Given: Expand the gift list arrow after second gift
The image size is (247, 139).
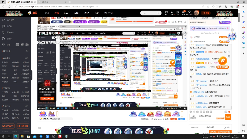Looking at the screenshot, I should click(57, 114).
